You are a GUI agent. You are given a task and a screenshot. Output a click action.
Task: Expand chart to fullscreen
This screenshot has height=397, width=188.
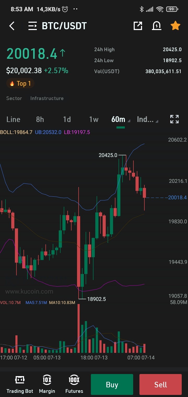(x=174, y=119)
